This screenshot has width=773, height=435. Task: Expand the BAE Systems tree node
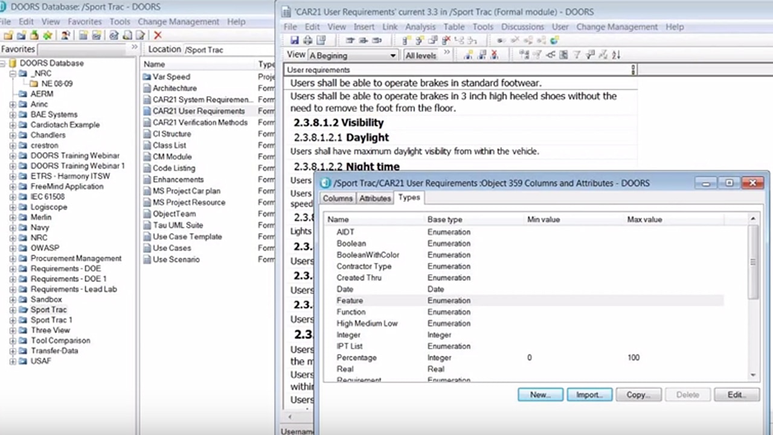point(13,115)
